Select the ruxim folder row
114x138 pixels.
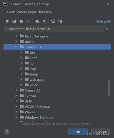tap(57, 42)
